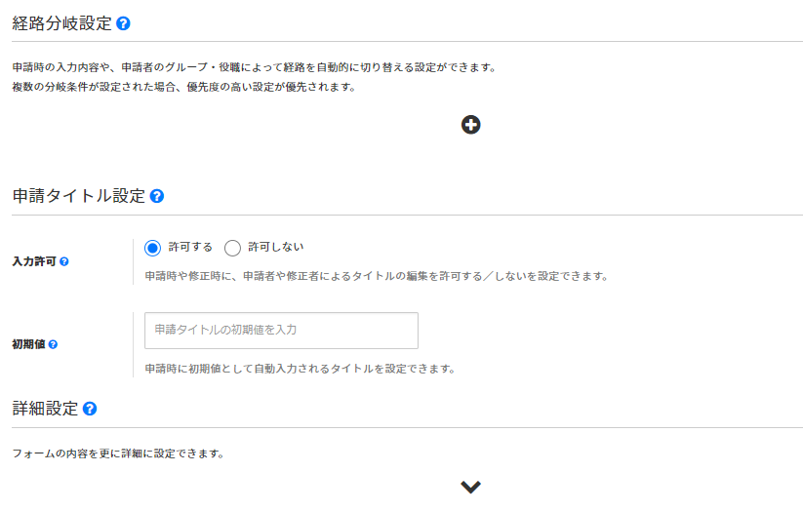803x512 pixels.
Task: Add a new route branch condition
Action: tap(471, 125)
